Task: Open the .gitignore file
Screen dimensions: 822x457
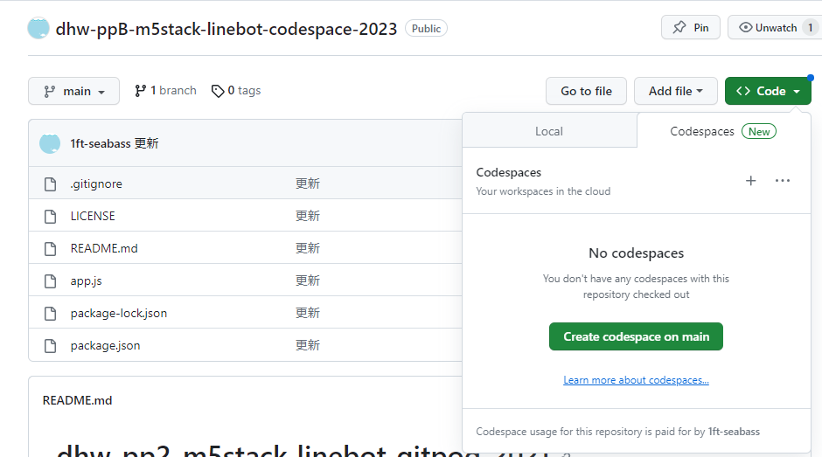Action: (x=96, y=184)
